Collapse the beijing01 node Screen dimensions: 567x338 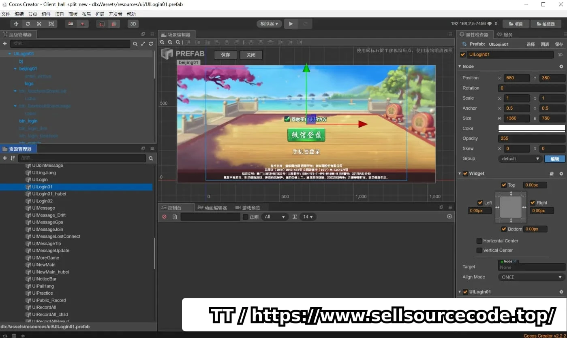(15, 69)
